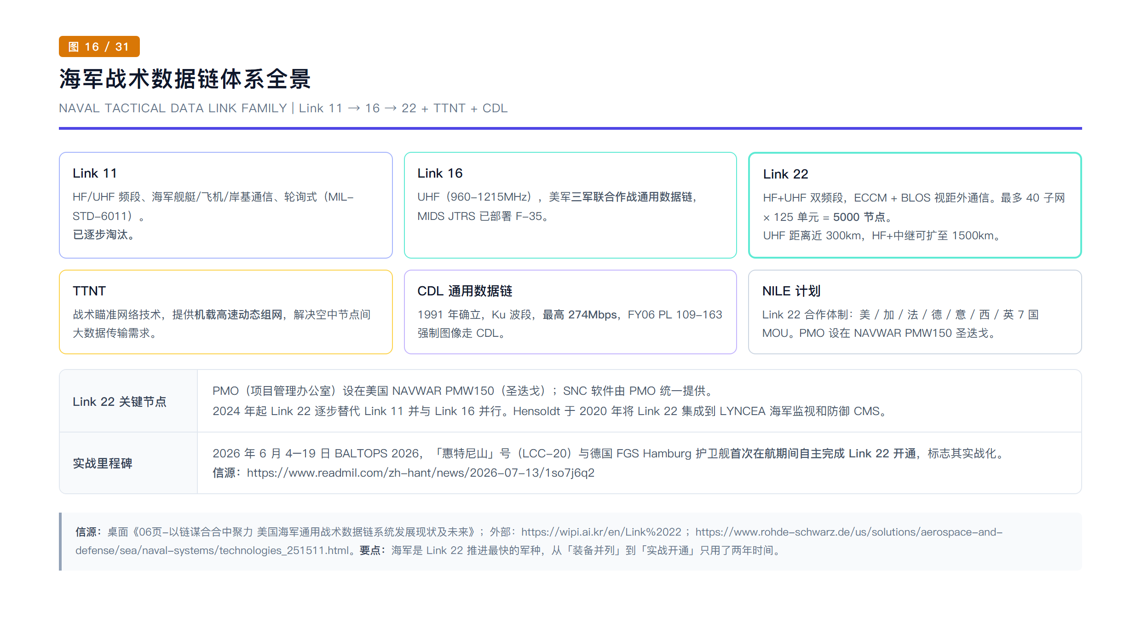The height and width of the screenshot is (635, 1141).
Task: Open the readmil.com news link
Action: tap(421, 473)
